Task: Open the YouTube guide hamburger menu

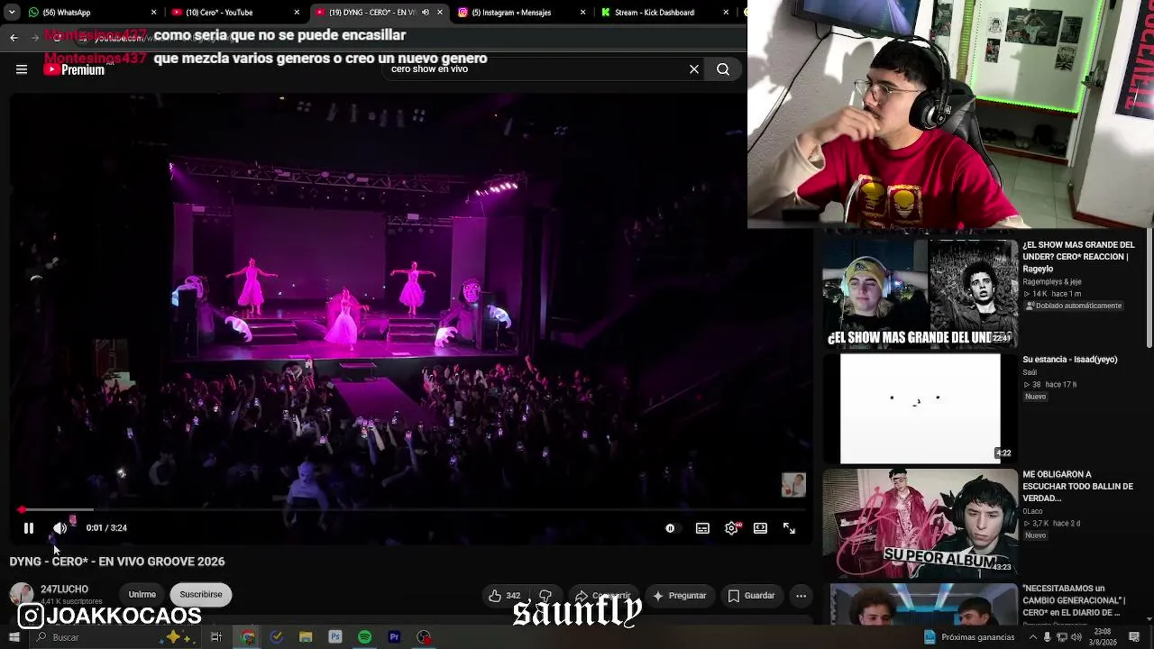Action: pyautogui.click(x=22, y=69)
